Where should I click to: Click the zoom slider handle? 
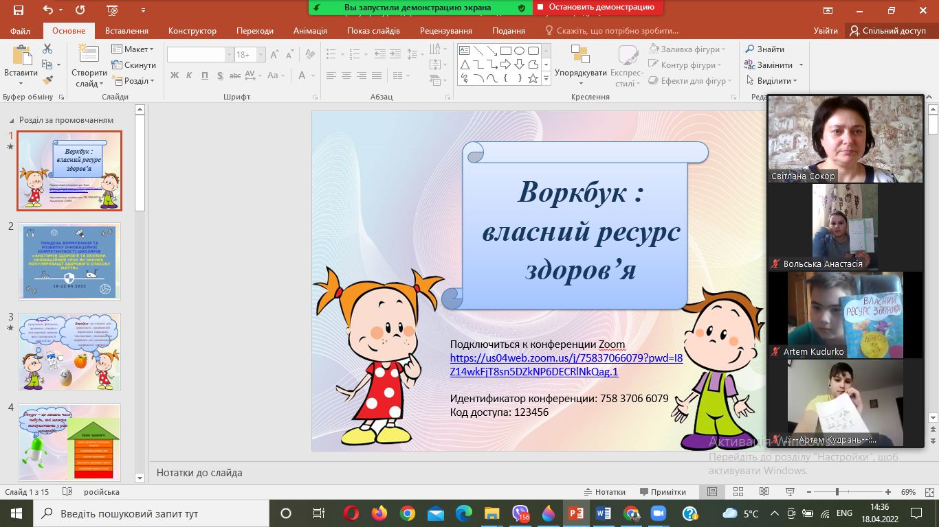tap(837, 492)
